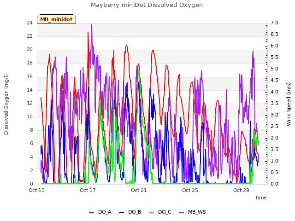Click the Time axis label
Image resolution: width=295 pixels, height=221 pixels.
[x=261, y=198]
